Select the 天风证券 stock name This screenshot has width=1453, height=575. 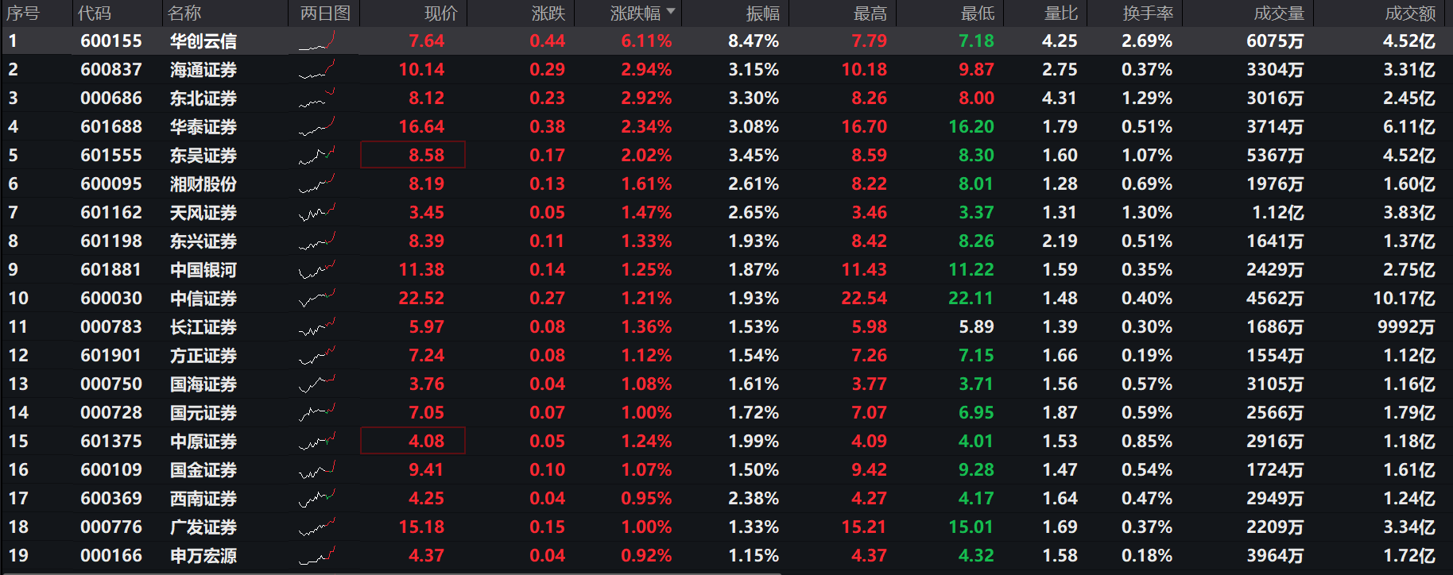[203, 213]
